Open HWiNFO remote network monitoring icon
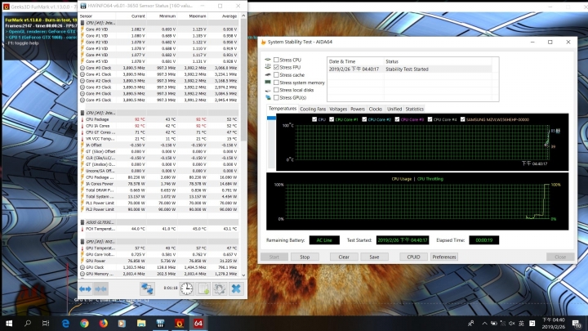This screenshot has height=331, width=588. coord(147,289)
